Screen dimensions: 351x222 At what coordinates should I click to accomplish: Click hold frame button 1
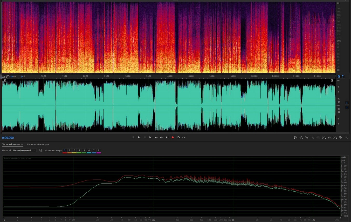[65, 150]
